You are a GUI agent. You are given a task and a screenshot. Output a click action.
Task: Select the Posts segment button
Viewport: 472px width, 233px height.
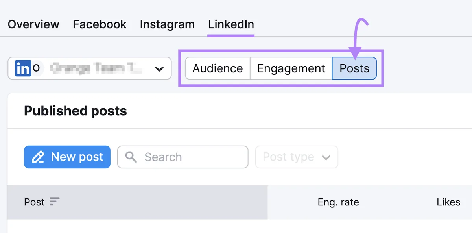[354, 68]
